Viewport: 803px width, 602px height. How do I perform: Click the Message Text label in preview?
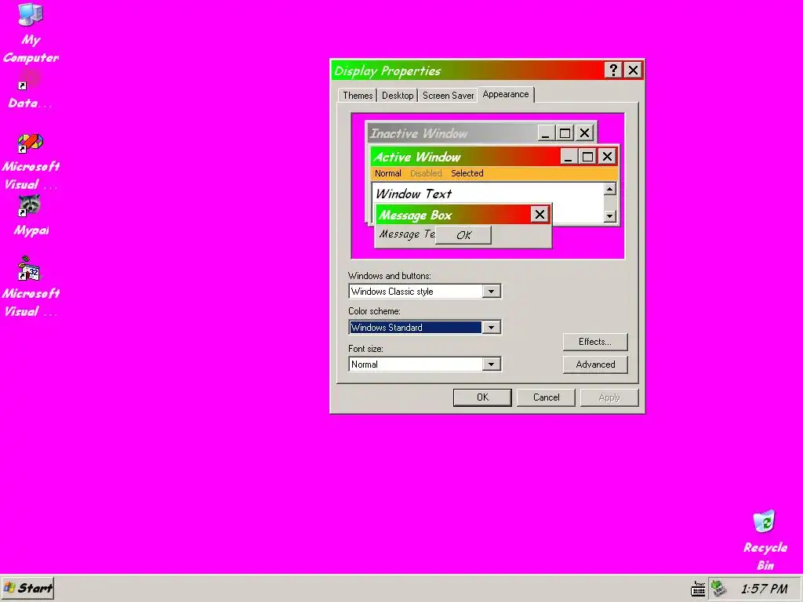407,234
